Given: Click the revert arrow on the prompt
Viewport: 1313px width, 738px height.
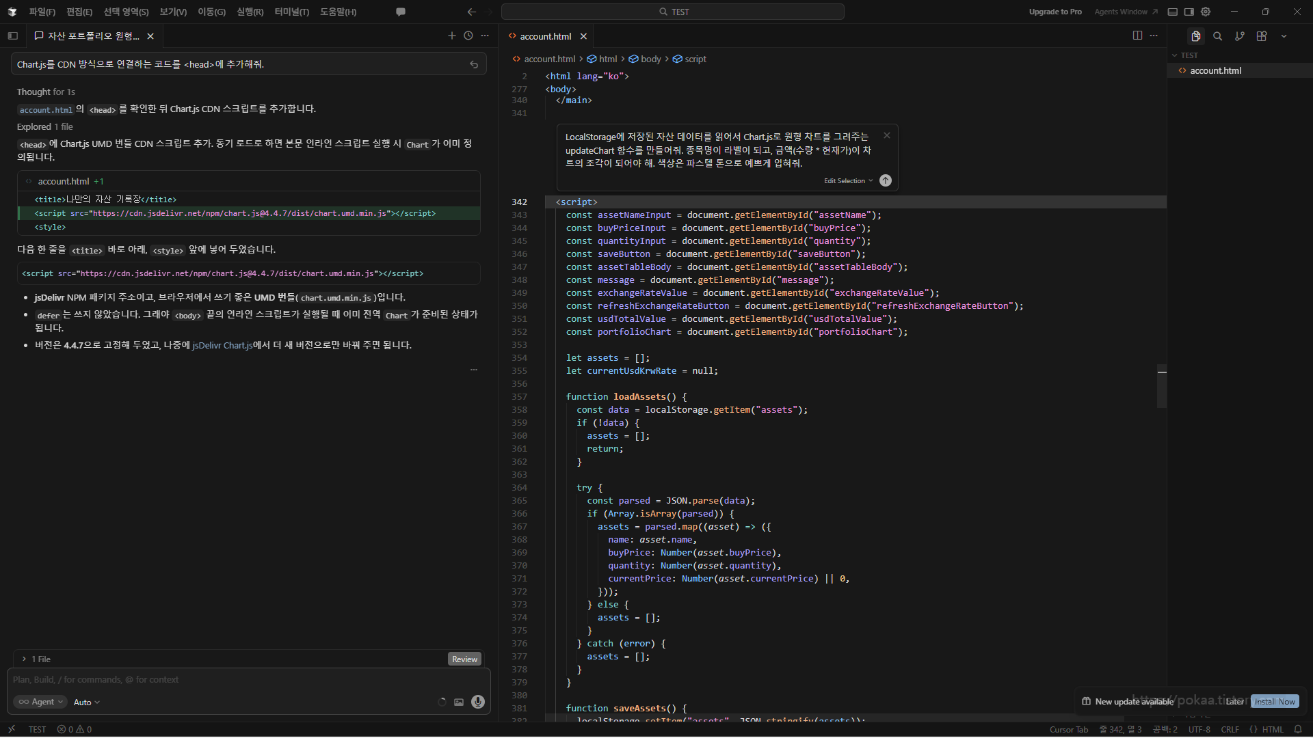Looking at the screenshot, I should click(x=473, y=64).
